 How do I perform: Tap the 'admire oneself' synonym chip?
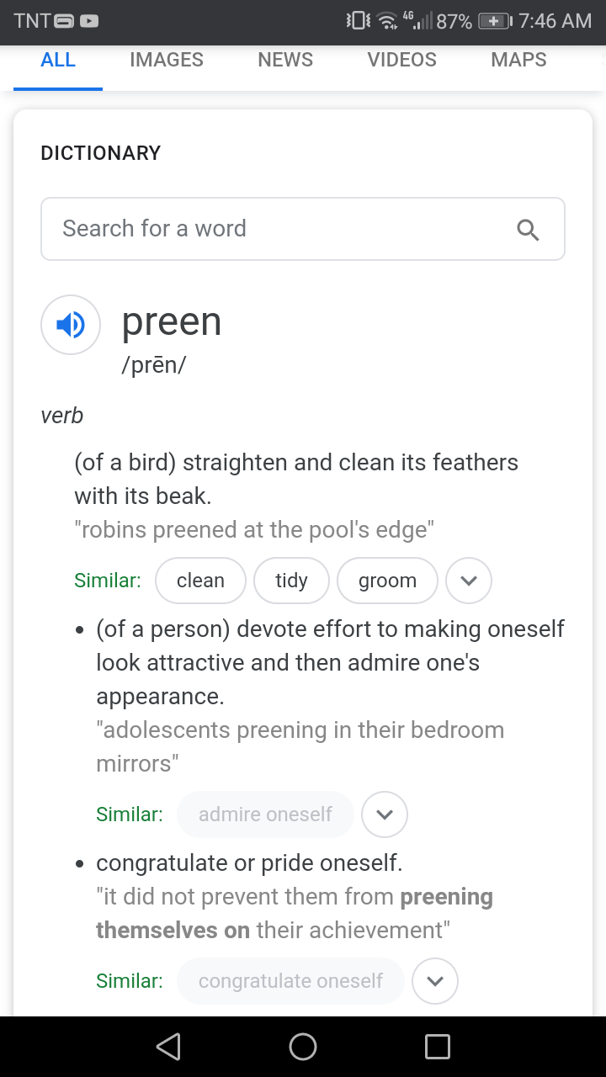click(x=265, y=814)
